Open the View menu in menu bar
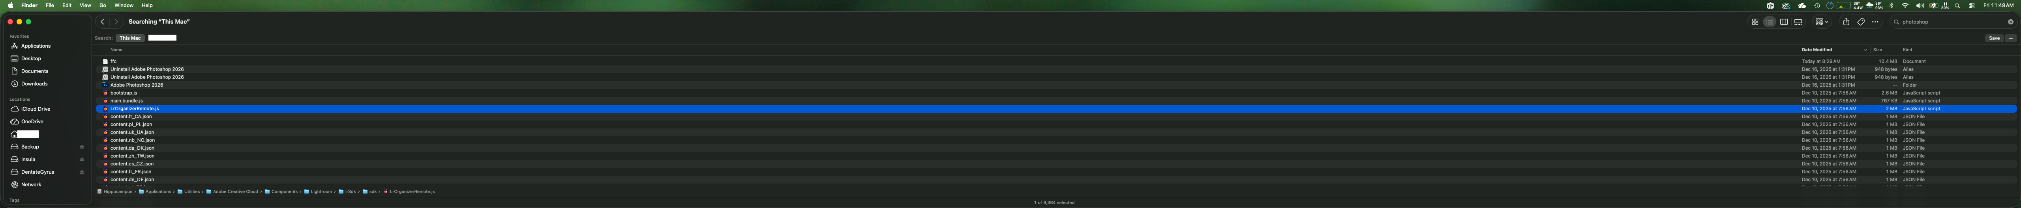Image resolution: width=2021 pixels, height=208 pixels. pos(86,6)
